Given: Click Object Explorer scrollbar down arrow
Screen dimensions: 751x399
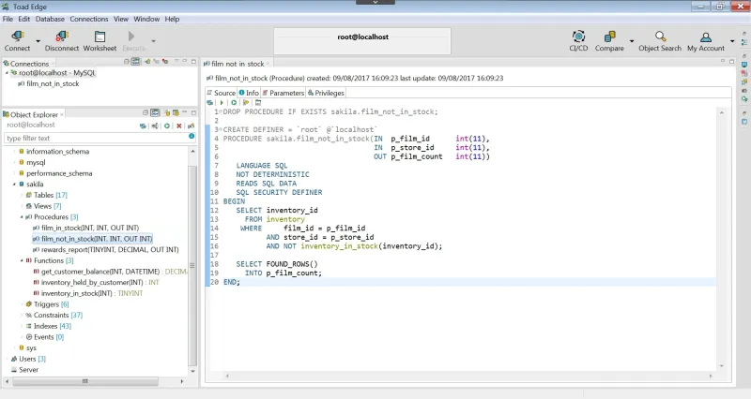Looking at the screenshot, I should pyautogui.click(x=193, y=371).
